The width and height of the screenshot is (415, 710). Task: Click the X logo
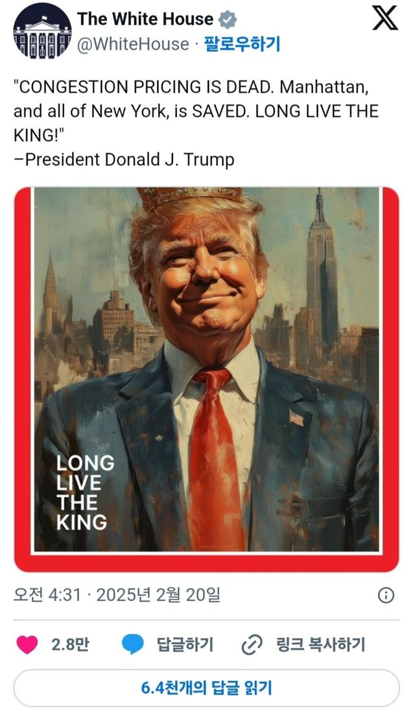(385, 19)
